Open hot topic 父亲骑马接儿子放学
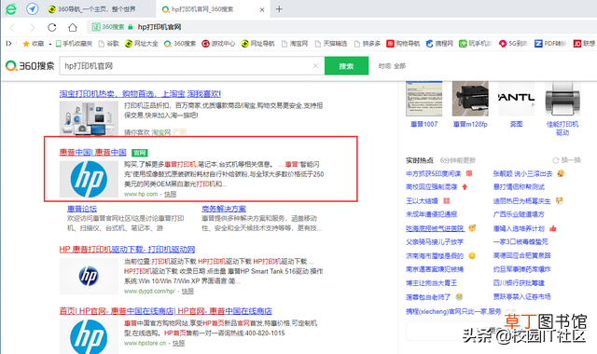The width and height of the screenshot is (597, 354). [x=435, y=242]
